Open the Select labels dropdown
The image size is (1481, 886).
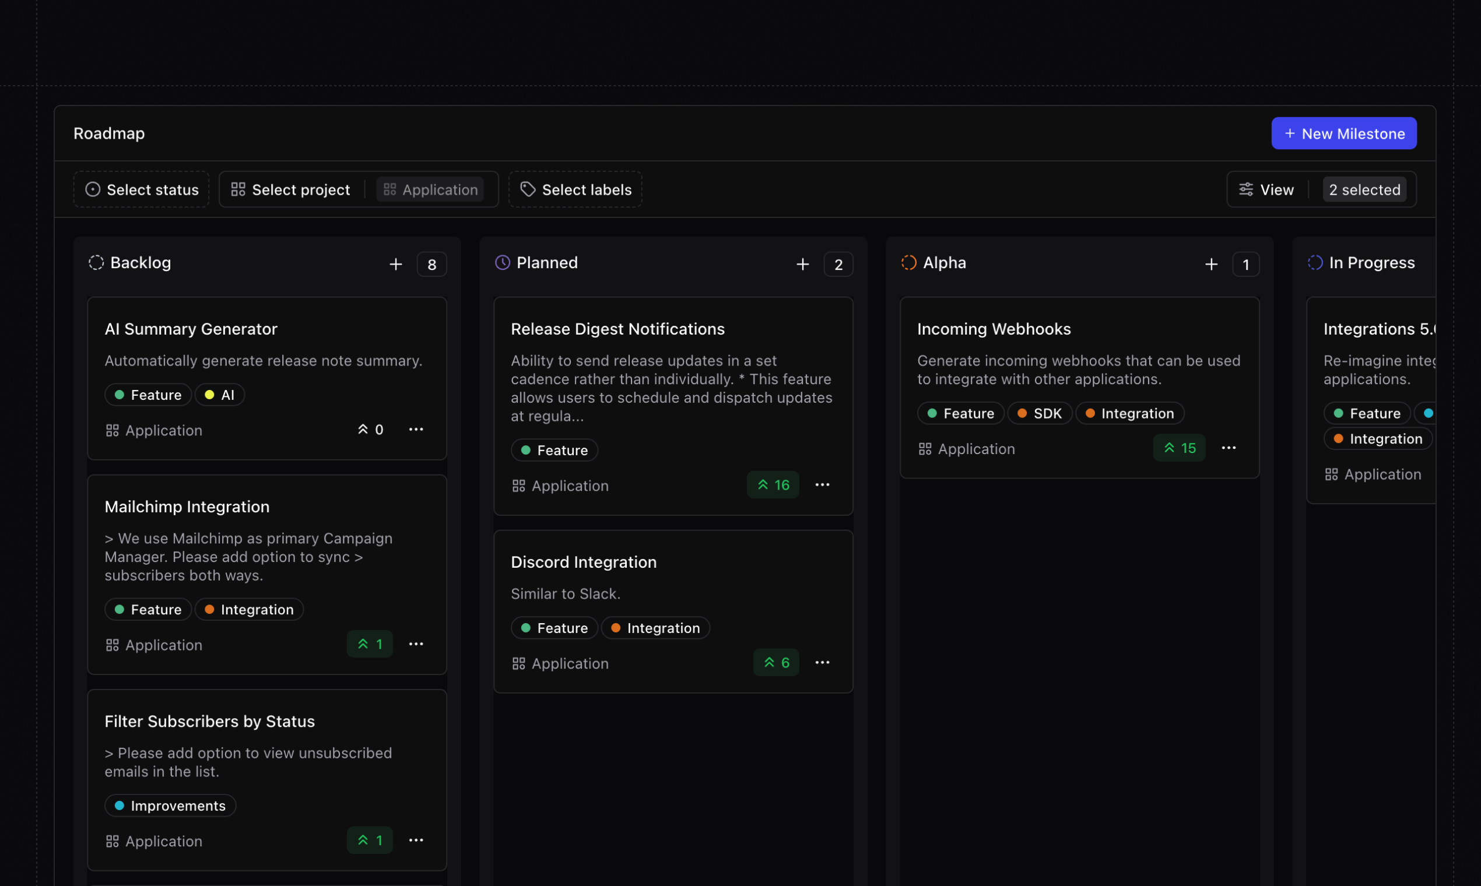(x=574, y=189)
